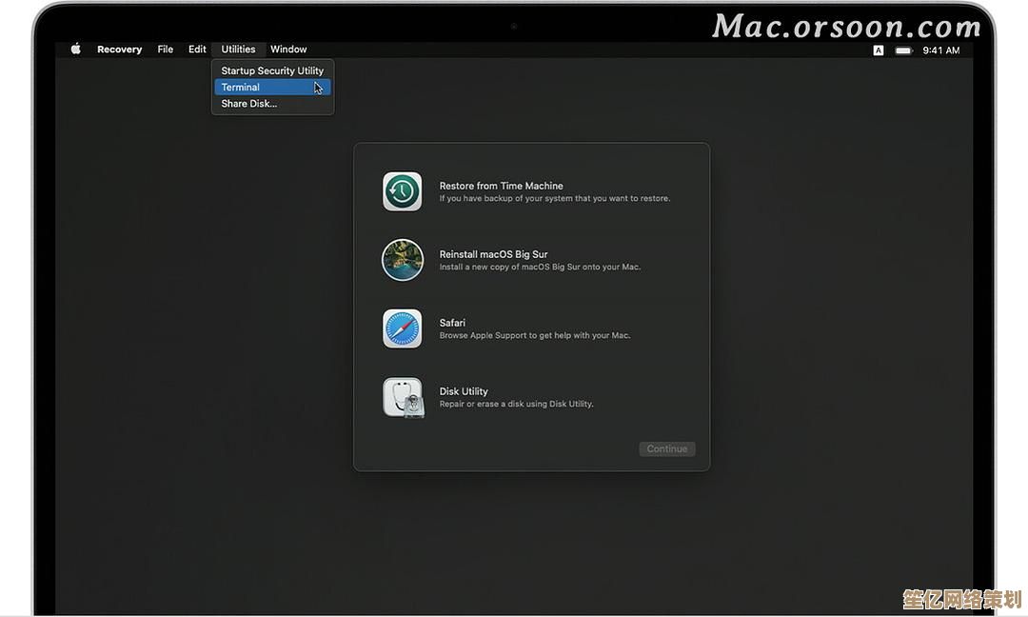This screenshot has width=1028, height=617.
Task: Open the Apple menu icon
Action: 76,49
